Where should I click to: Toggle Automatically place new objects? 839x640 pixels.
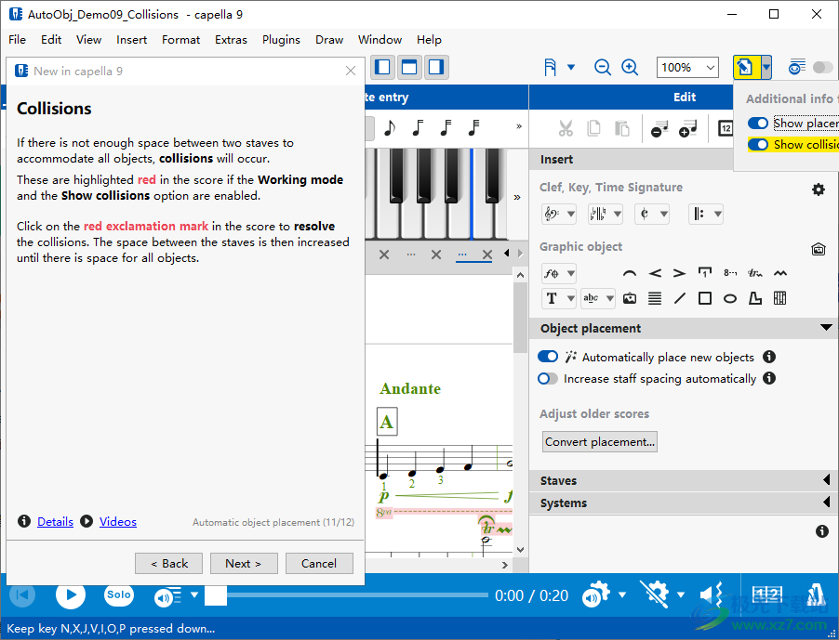(549, 357)
